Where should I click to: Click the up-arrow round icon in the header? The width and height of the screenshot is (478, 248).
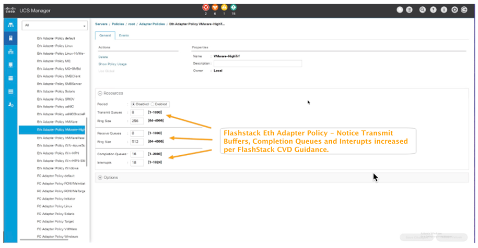(x=400, y=10)
